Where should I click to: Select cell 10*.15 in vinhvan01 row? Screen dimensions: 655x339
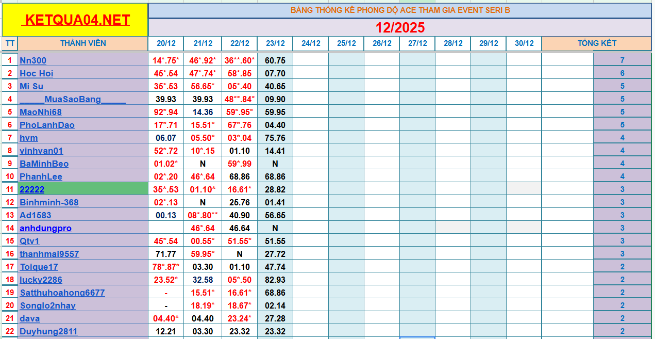203,151
